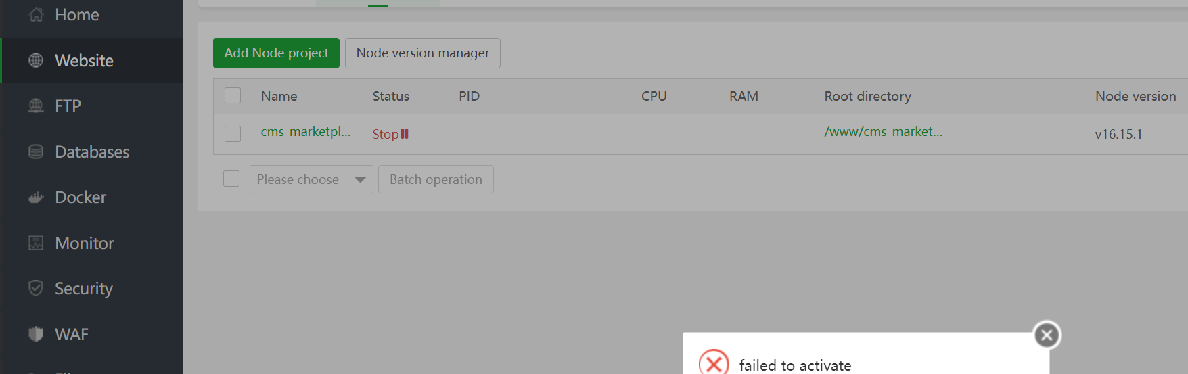Image resolution: width=1188 pixels, height=374 pixels.
Task: Click the Stop status of cms_marketpl
Action: [390, 134]
